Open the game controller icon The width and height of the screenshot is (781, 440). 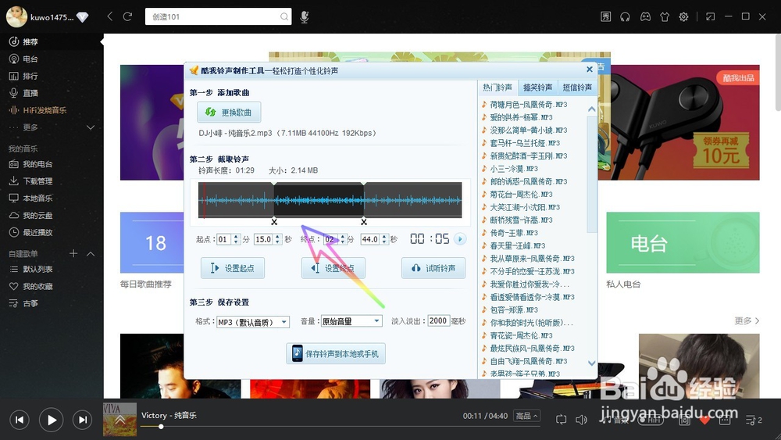pyautogui.click(x=645, y=16)
